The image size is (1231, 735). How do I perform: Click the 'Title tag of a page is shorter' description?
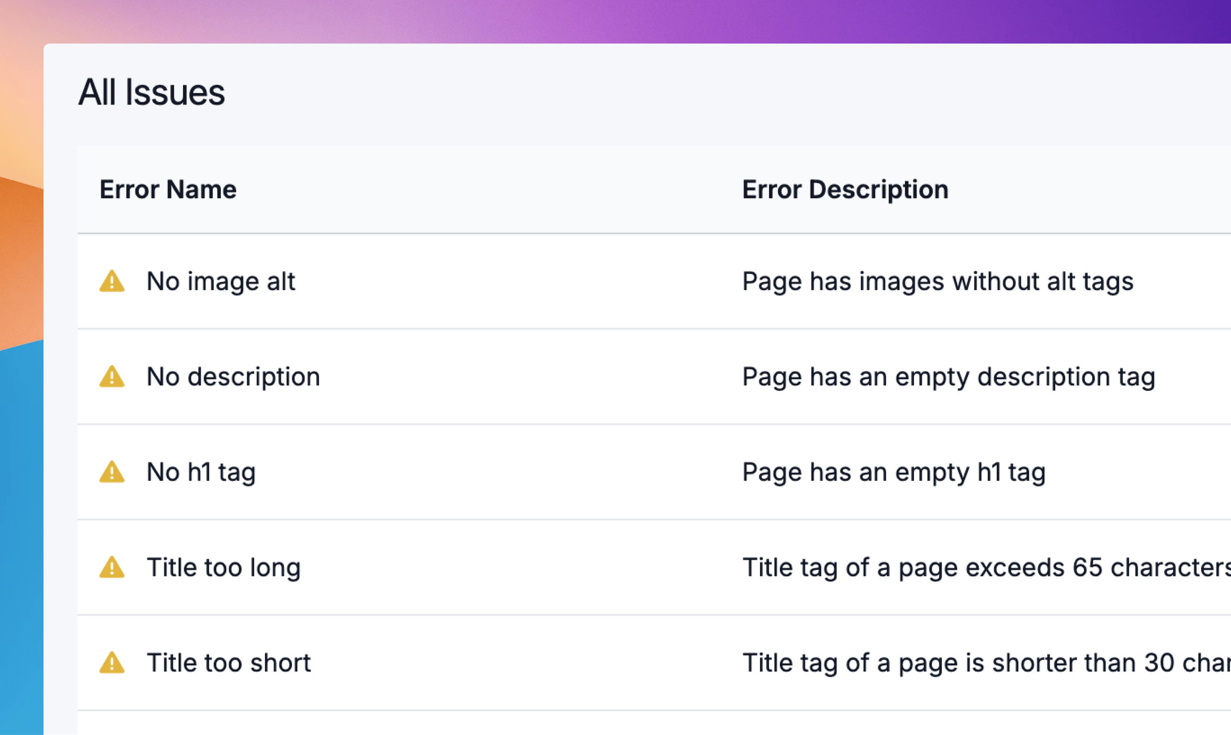[x=986, y=663]
